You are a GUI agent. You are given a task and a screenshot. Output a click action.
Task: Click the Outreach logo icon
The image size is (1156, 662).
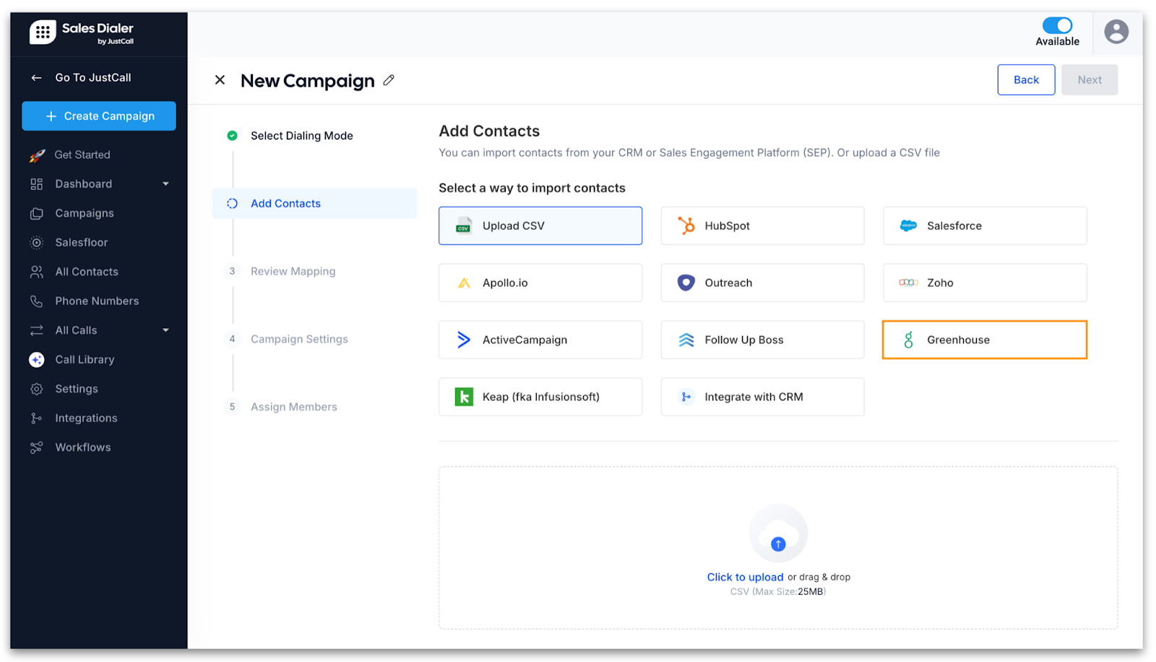pos(686,283)
